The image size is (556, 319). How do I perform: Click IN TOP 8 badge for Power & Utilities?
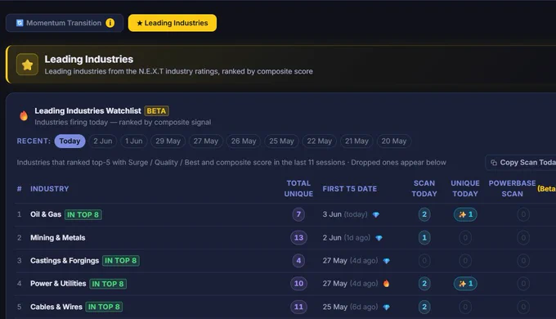coord(108,284)
